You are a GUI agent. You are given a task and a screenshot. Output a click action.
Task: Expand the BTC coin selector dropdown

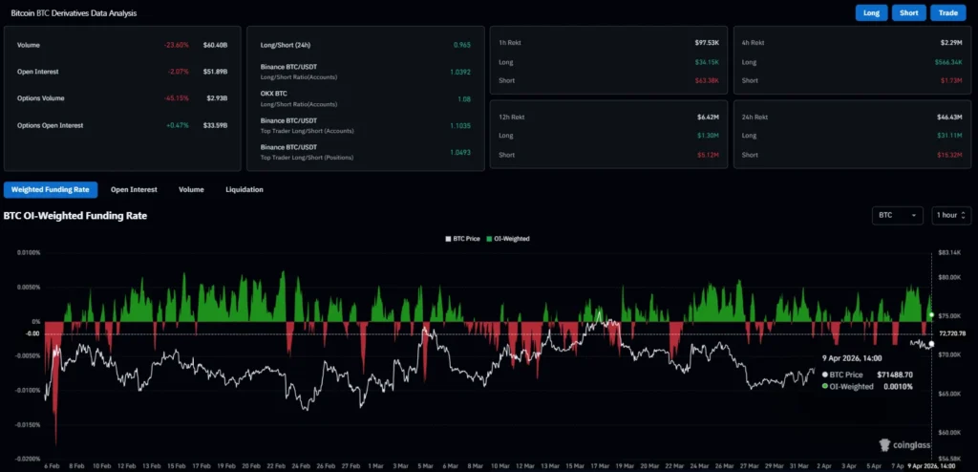pos(897,215)
